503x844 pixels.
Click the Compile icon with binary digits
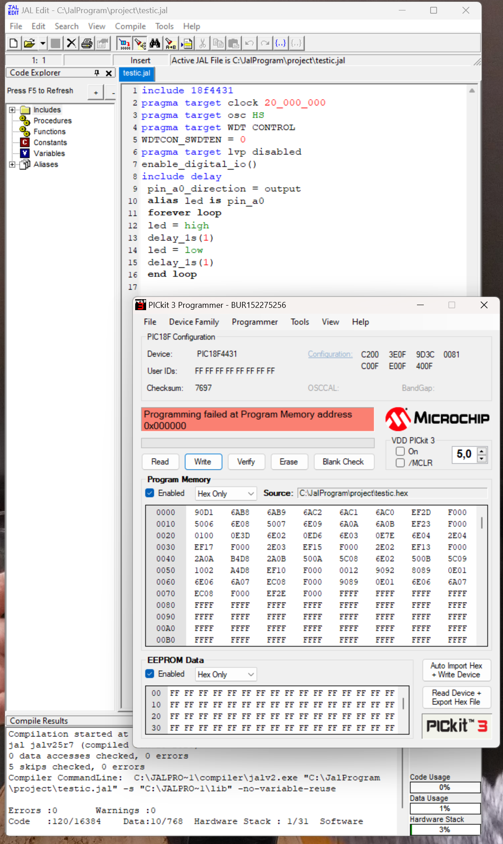124,43
